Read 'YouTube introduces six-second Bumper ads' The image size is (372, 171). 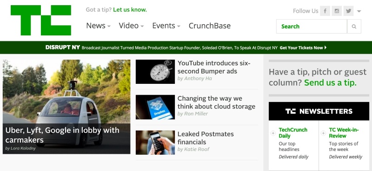(214, 67)
